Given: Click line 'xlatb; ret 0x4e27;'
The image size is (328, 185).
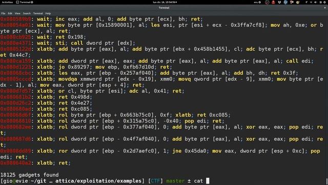Looking at the screenshot, I should [65, 103].
